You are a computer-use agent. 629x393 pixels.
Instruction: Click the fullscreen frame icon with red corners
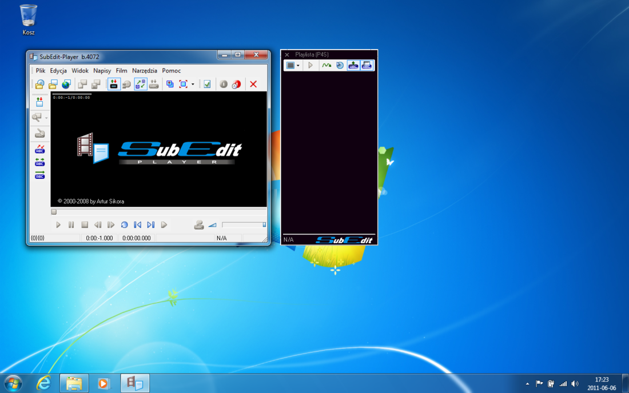click(x=184, y=84)
